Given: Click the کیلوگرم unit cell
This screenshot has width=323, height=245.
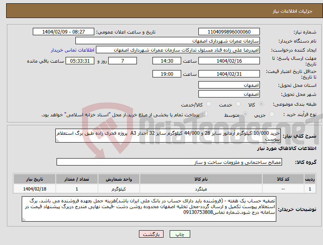Looking at the screenshot, I should point(118,189).
